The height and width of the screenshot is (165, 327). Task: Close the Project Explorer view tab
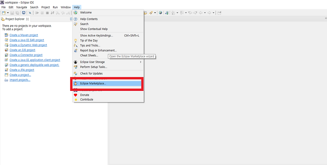point(27,19)
